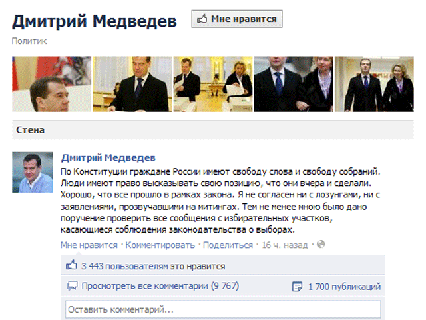Click the speech bubble comments icon

pos(72,286)
